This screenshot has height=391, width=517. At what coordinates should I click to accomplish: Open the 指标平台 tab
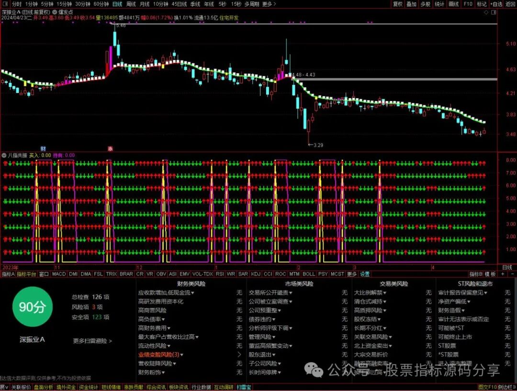pyautogui.click(x=26, y=274)
